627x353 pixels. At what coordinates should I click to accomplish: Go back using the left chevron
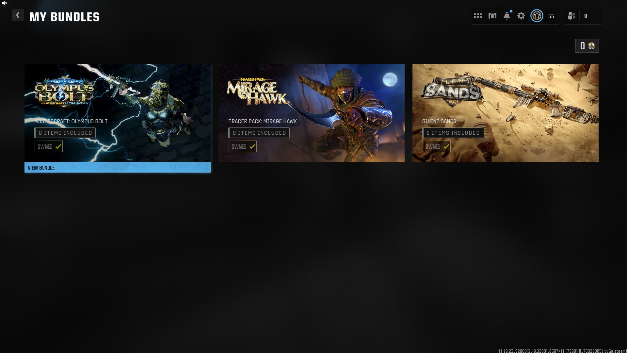[18, 15]
